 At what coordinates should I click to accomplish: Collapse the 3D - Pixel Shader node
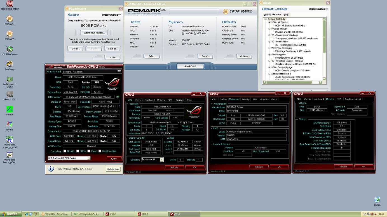(x=269, y=42)
